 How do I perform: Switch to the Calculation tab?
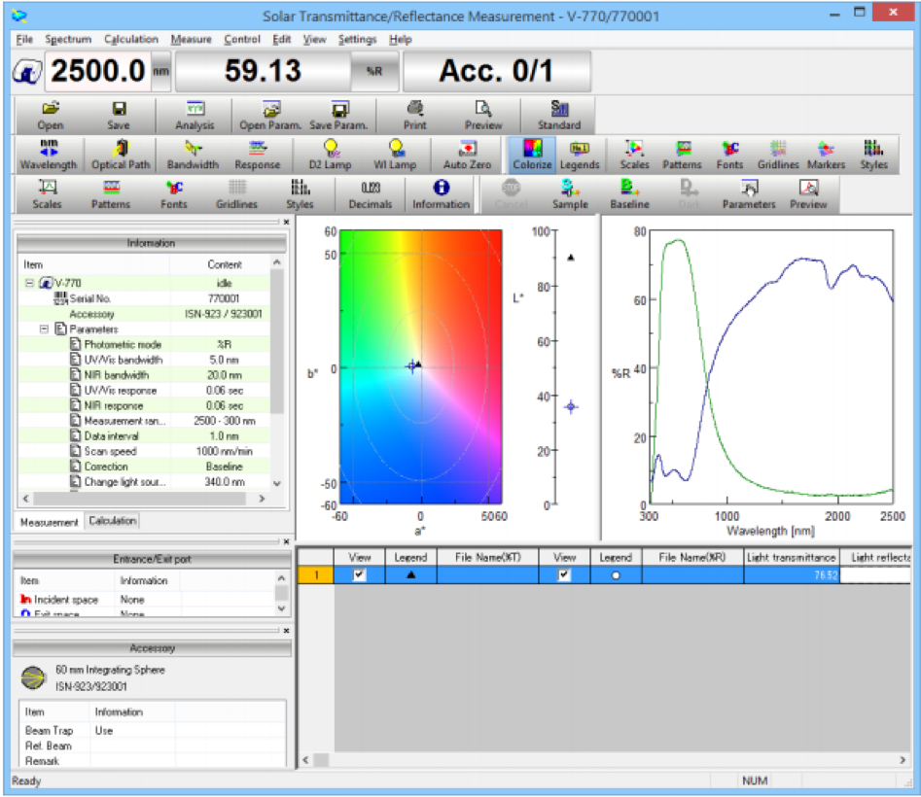[x=112, y=521]
